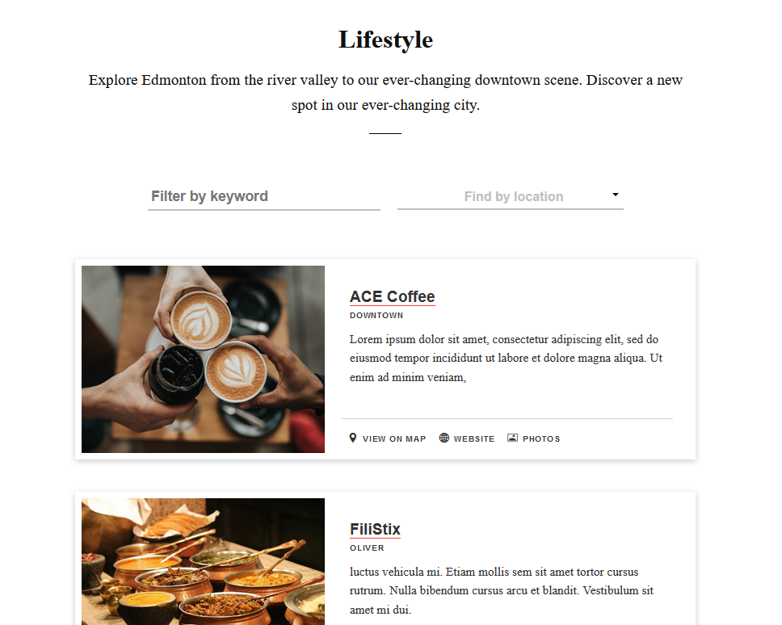Click the map pin icon on ACE Coffee

tap(352, 438)
